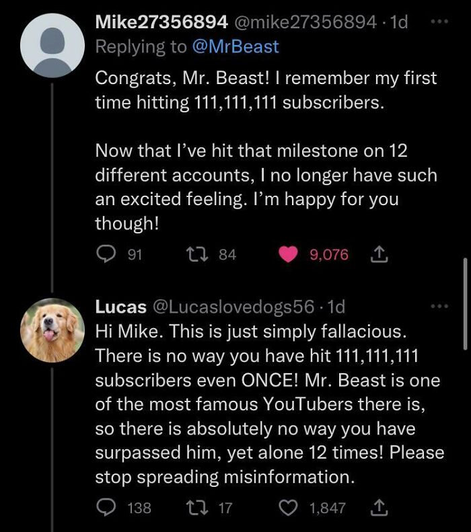Screen dimensions: 471x532
Task: Open Mike27356894's display name profile
Action: point(161,22)
